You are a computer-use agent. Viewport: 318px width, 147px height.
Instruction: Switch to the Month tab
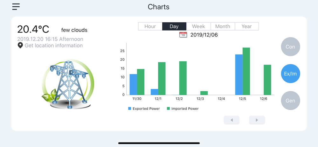pos(223,26)
